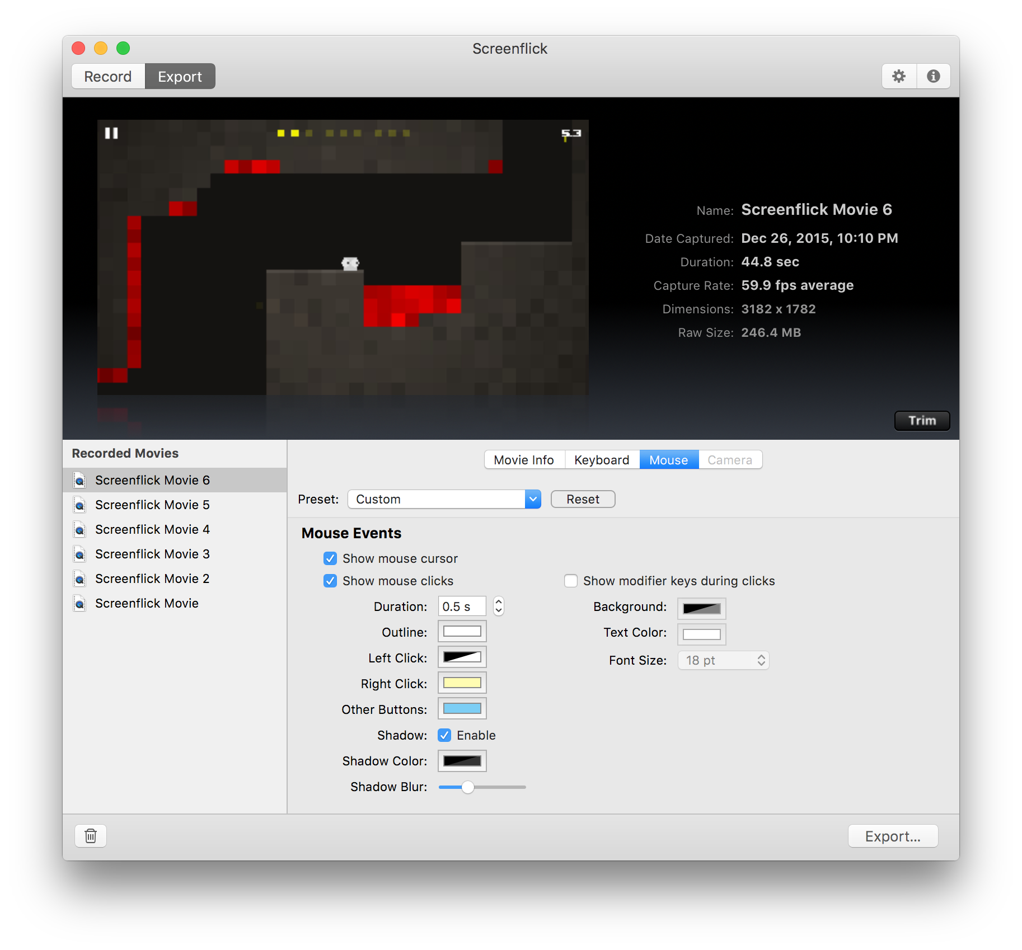Viewport: 1022px width, 950px height.
Task: Open the Other Buttons color swatch
Action: [462, 708]
